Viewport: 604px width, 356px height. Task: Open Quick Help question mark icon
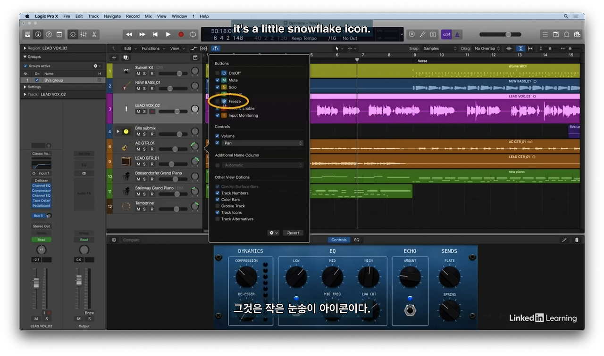pyautogui.click(x=49, y=34)
